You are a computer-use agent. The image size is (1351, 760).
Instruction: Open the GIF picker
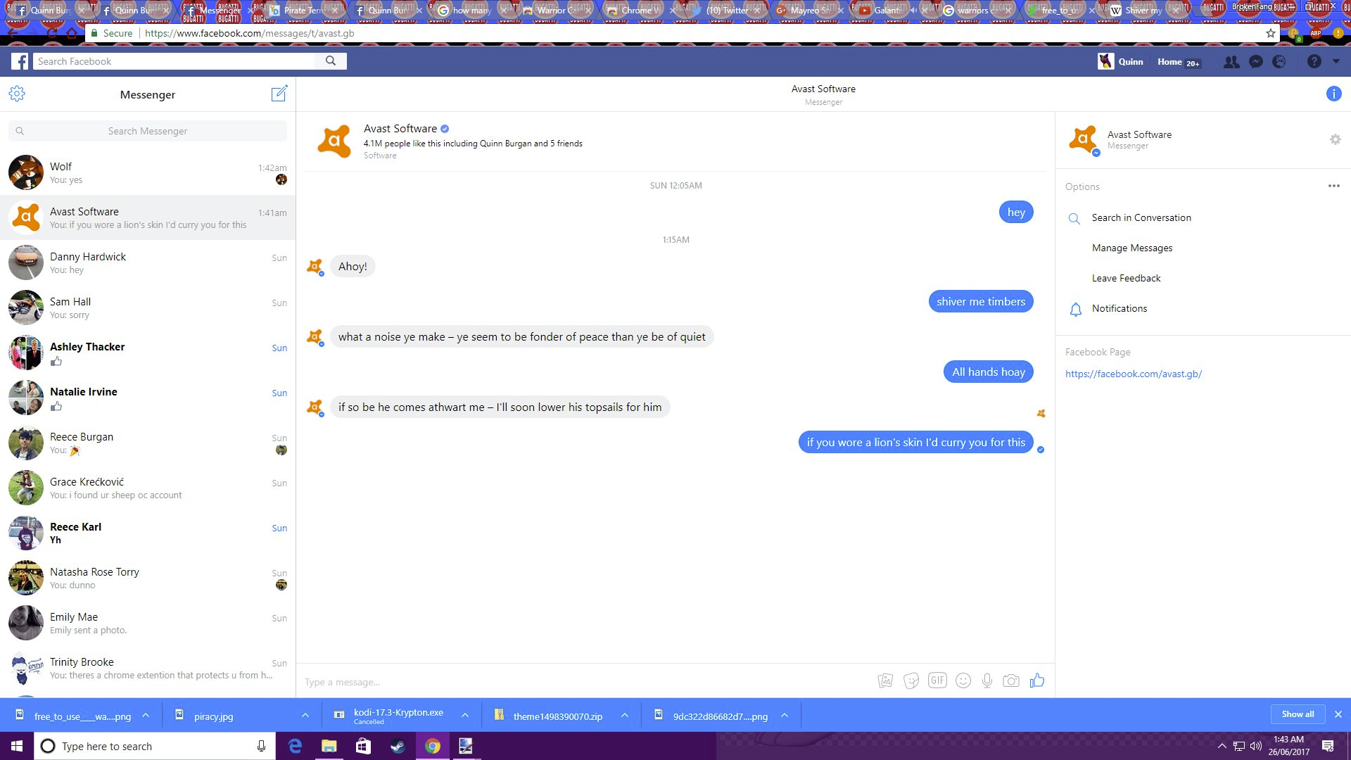pos(937,680)
